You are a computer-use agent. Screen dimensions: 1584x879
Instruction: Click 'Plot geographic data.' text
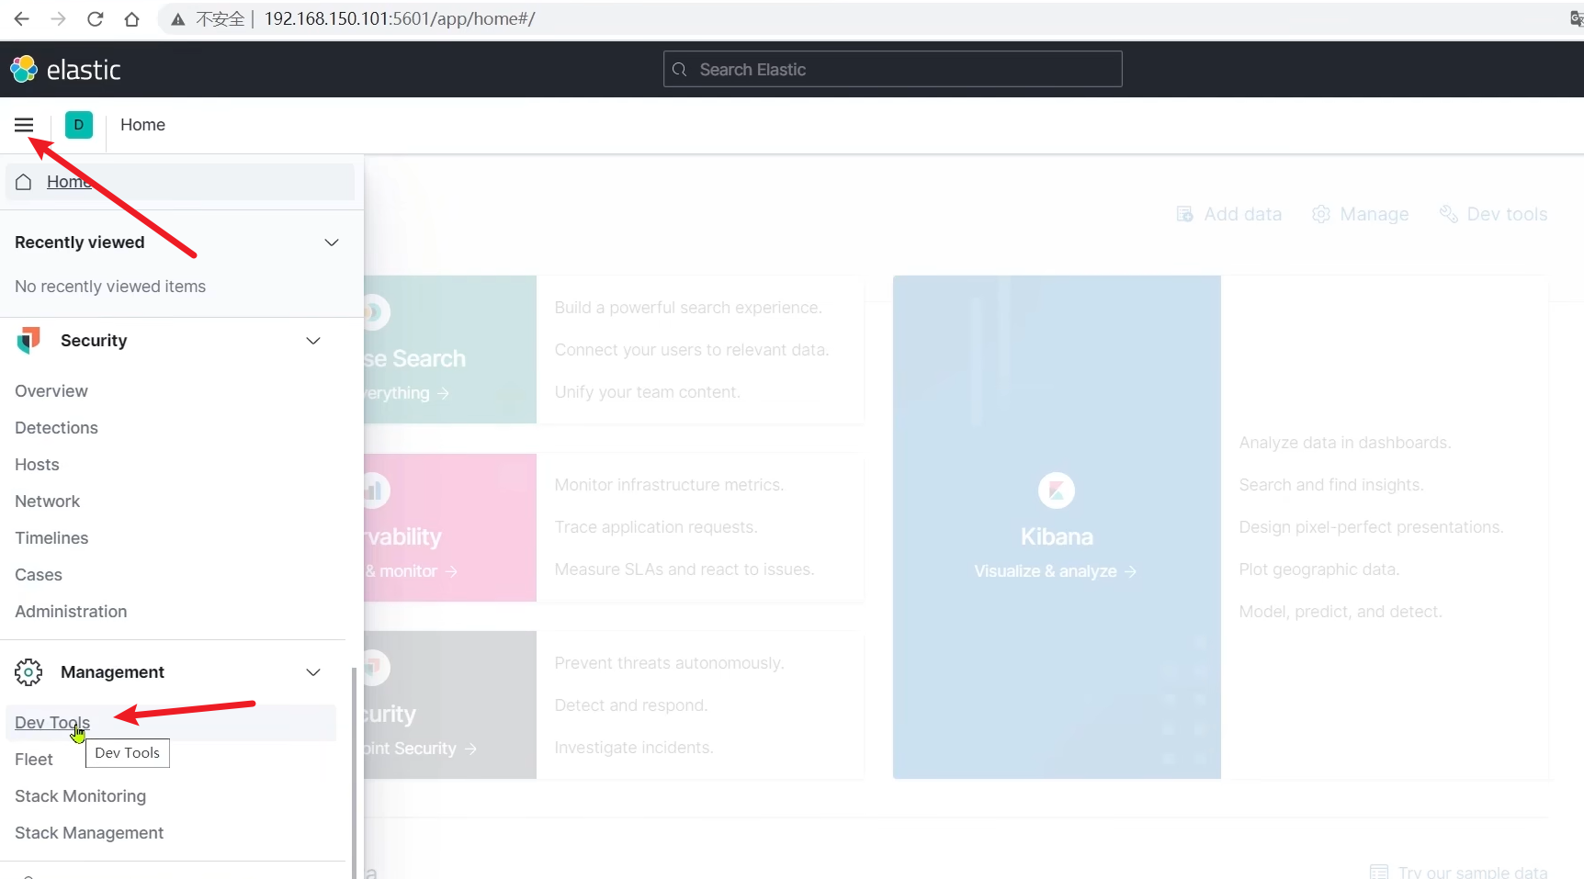[1319, 569]
